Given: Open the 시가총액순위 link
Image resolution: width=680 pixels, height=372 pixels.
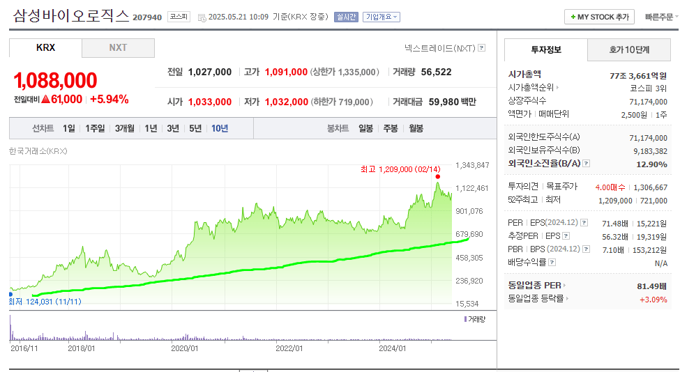Looking at the screenshot, I should coord(530,88).
